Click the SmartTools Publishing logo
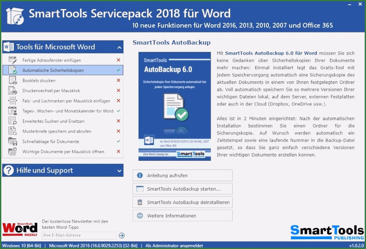This screenshot has width=366, height=249. click(327, 232)
